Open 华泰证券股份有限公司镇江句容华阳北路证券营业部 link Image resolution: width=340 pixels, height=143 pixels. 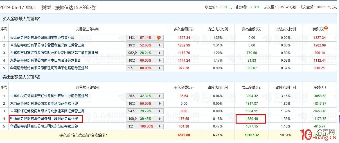click(49, 68)
